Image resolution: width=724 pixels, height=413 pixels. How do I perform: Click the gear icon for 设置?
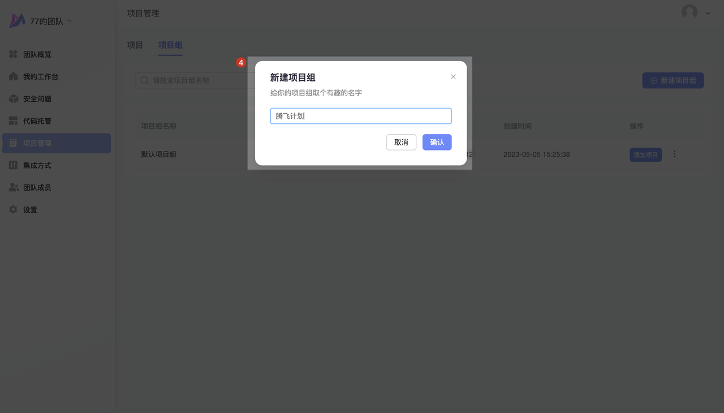tap(13, 210)
